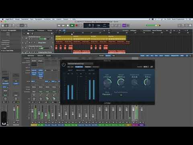Open the tracks area Funktionen menu
This screenshot has height=145, width=193.
[41, 31]
